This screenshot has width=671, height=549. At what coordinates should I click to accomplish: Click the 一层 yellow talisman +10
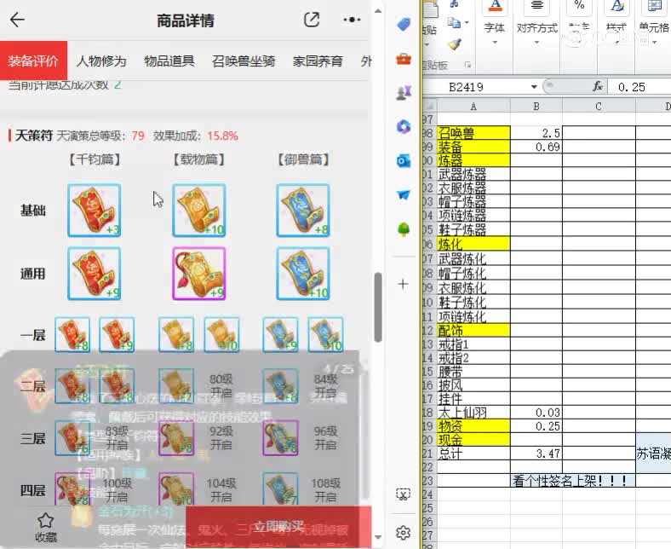[221, 335]
